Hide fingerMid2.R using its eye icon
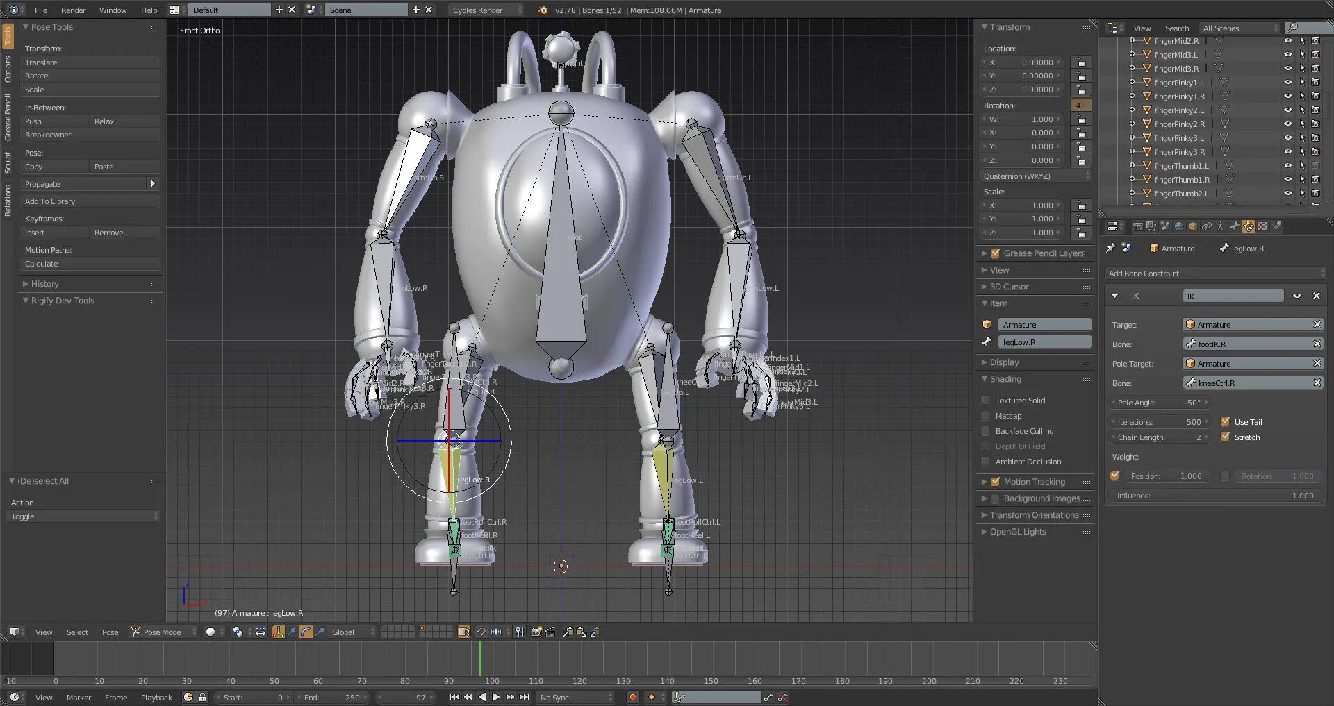This screenshot has height=706, width=1334. (1287, 41)
